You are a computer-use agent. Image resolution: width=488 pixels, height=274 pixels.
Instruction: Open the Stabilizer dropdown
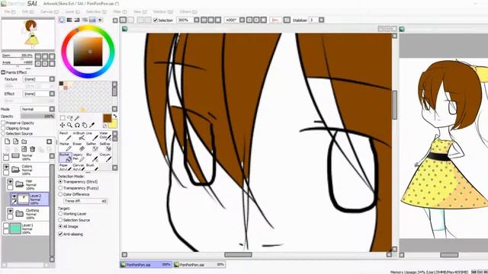point(321,20)
